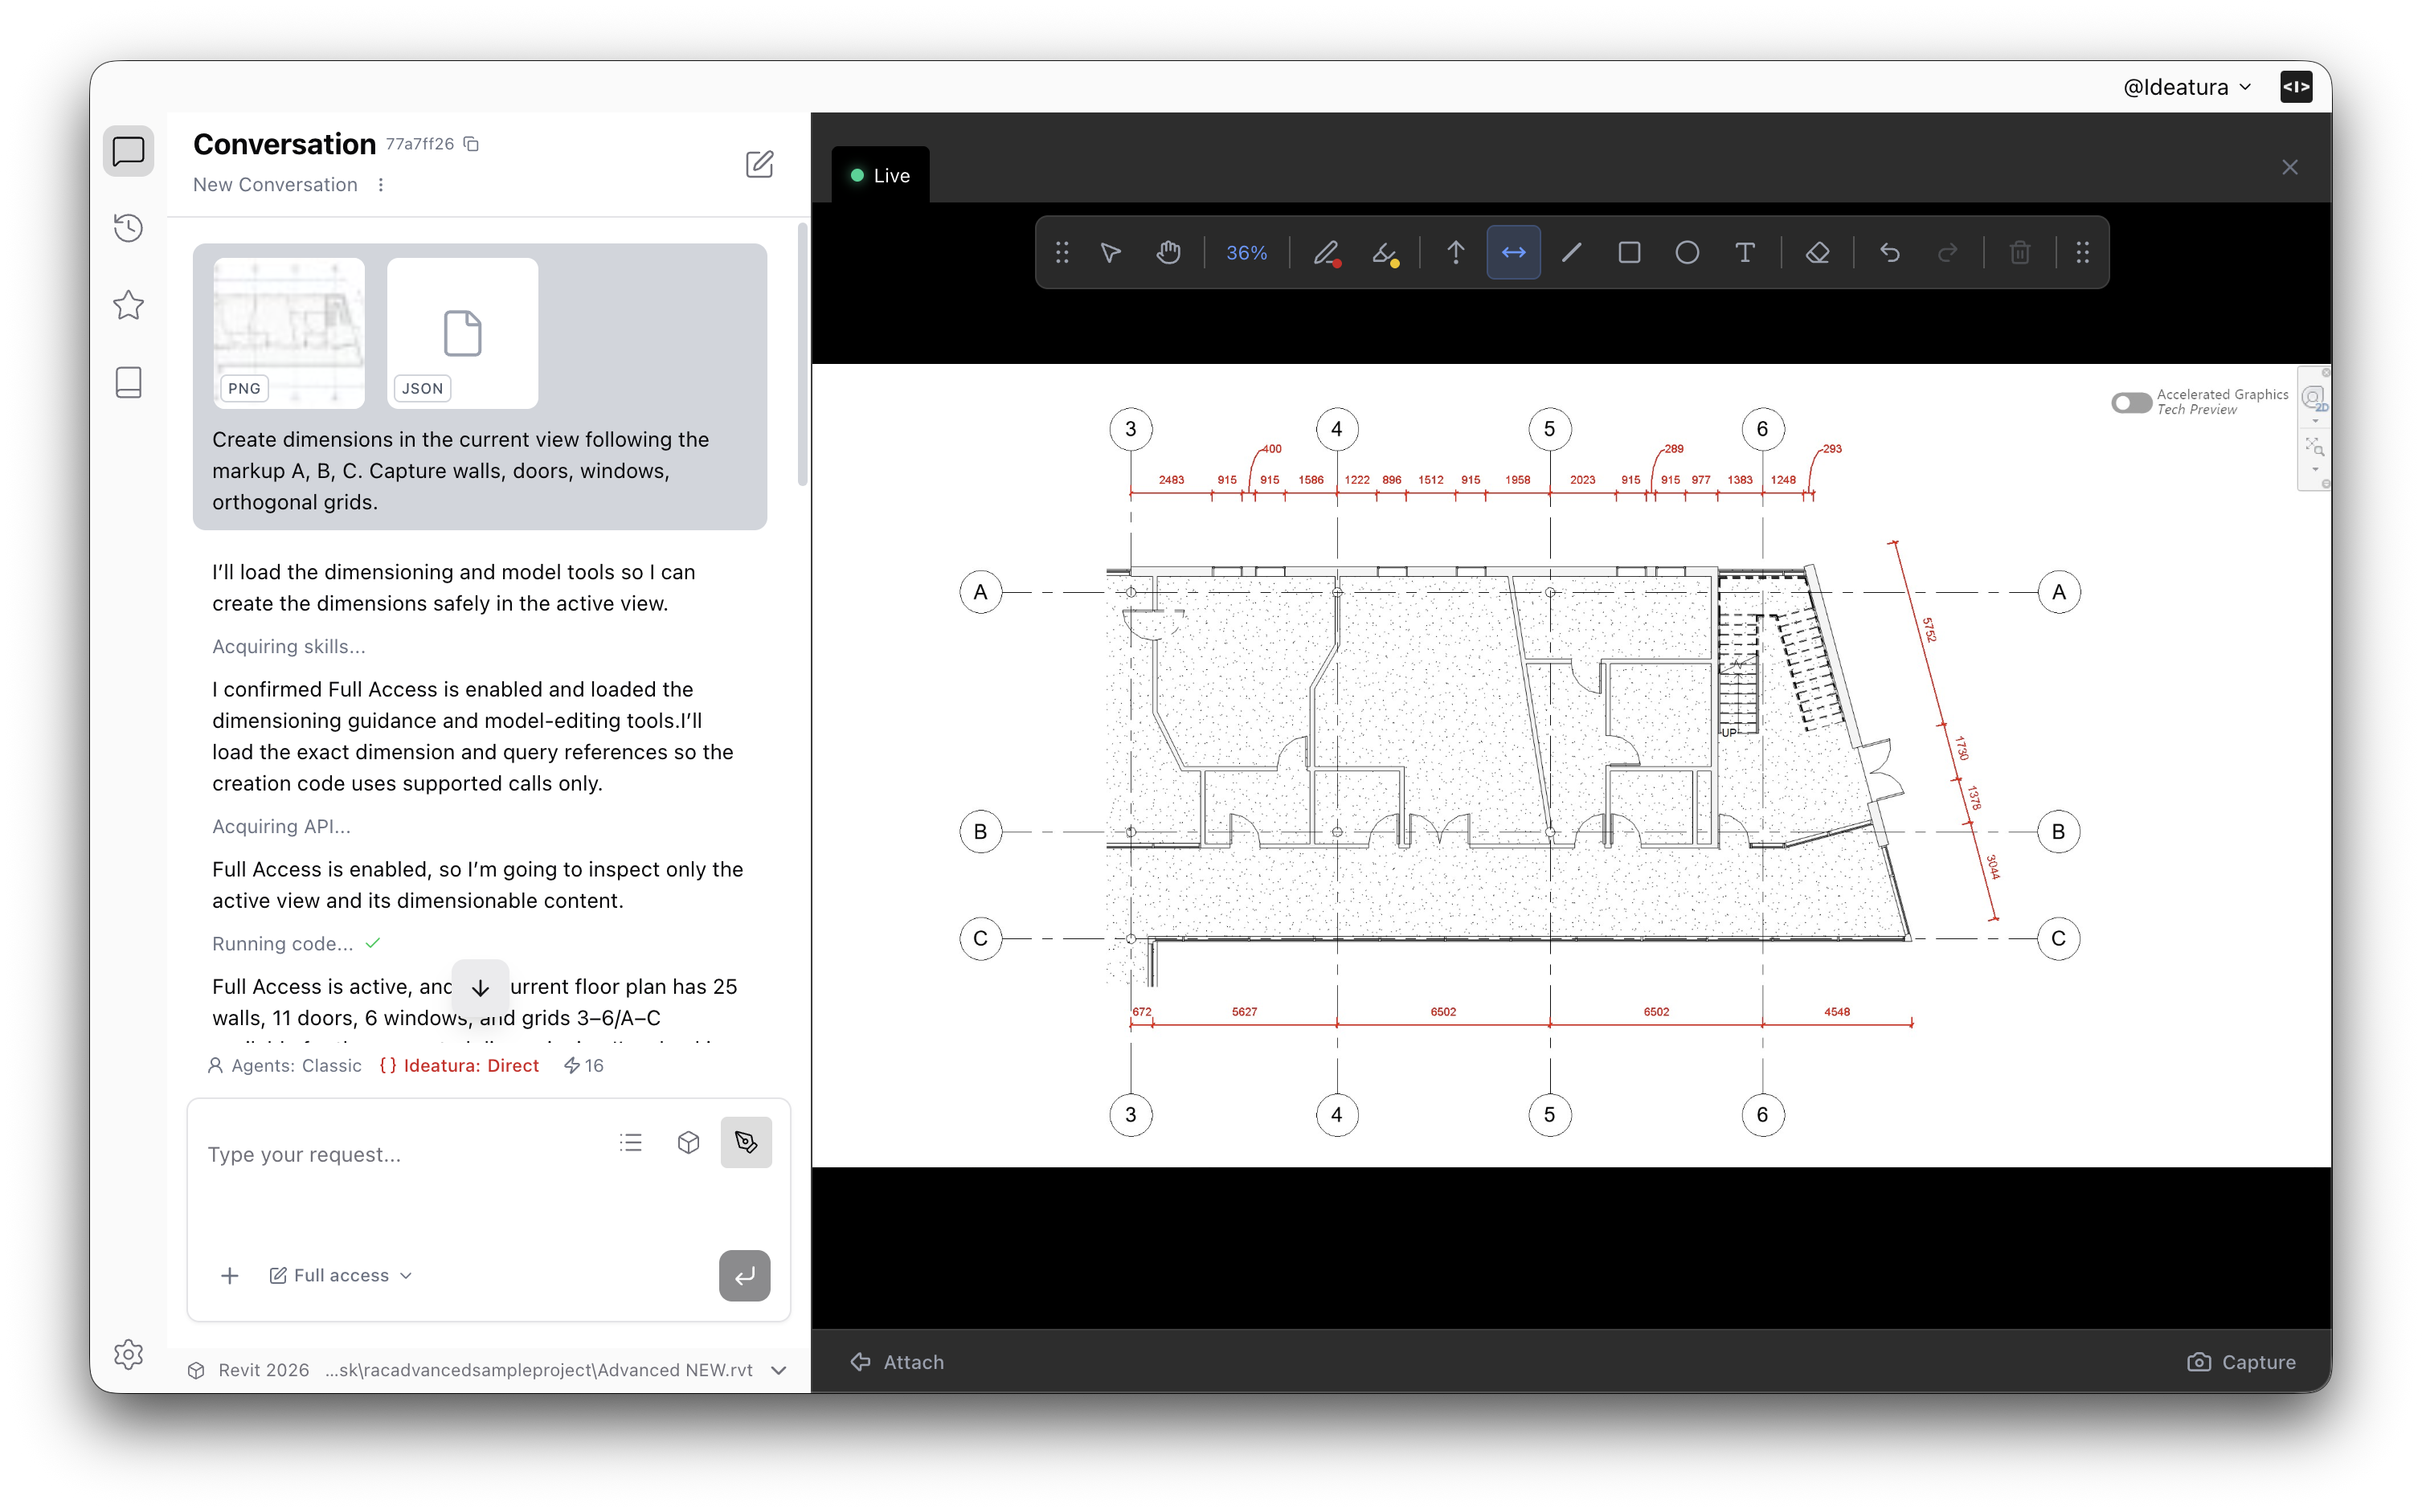Click the Acquiring API... status line

click(281, 826)
